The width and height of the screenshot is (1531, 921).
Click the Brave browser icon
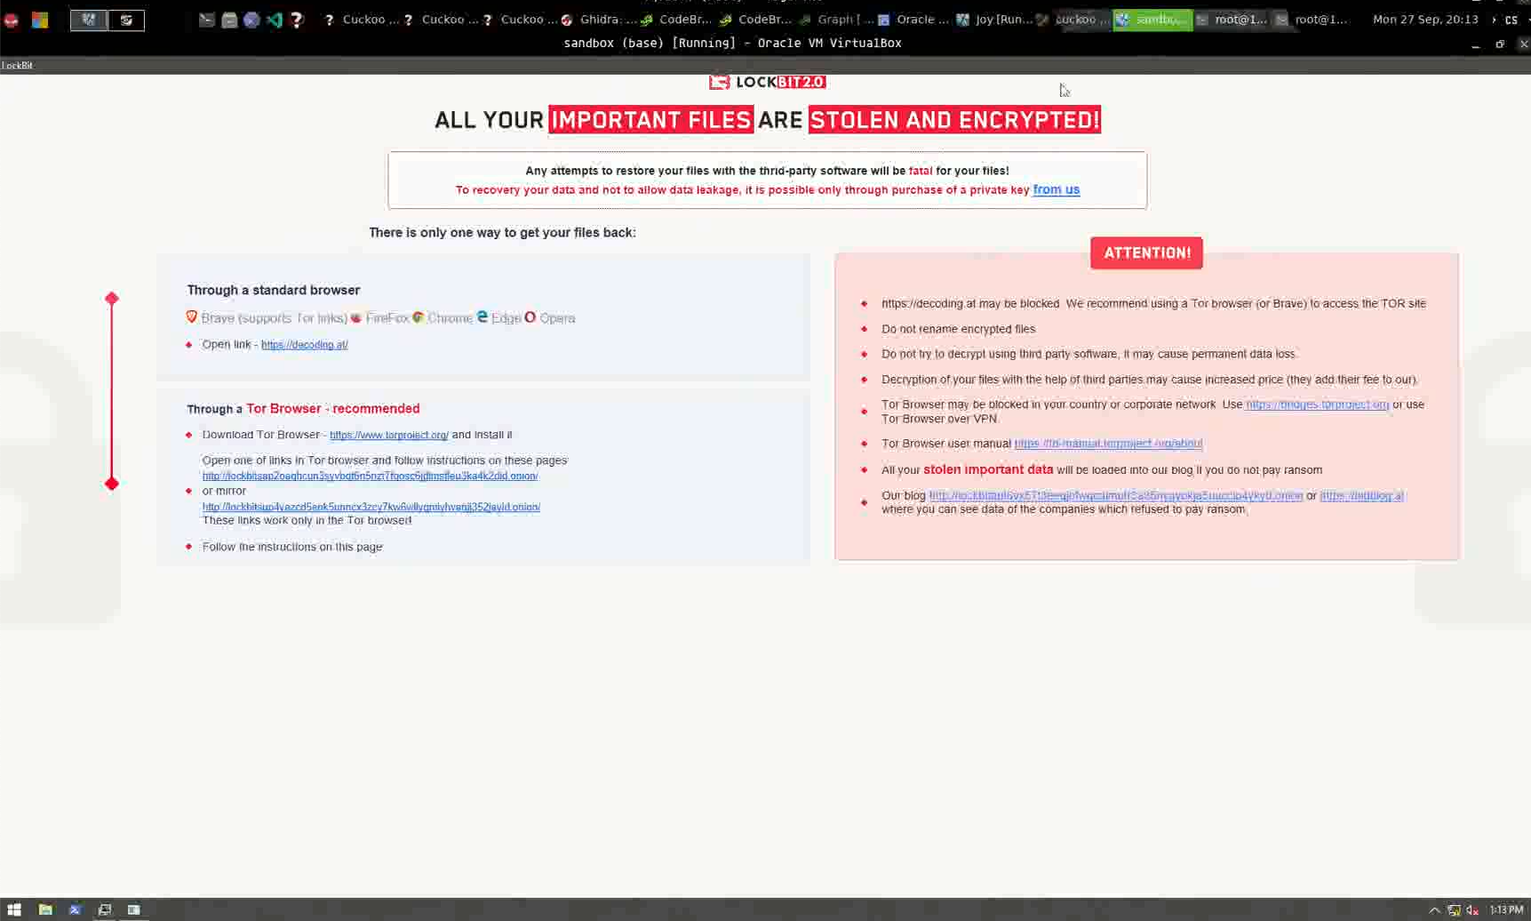(191, 317)
